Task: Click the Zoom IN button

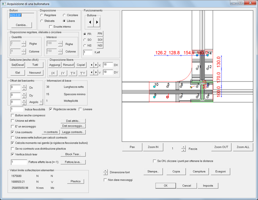Action: (153, 147)
